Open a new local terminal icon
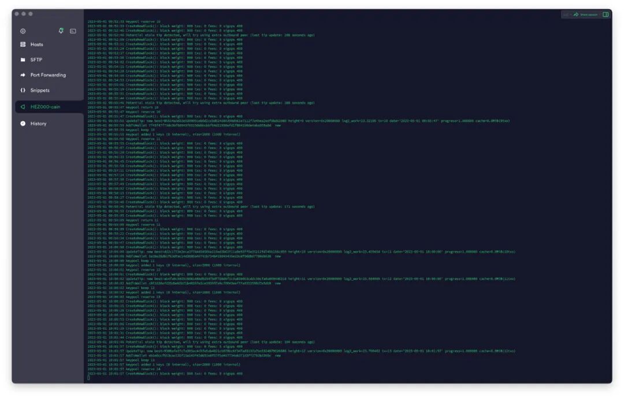 click(x=73, y=31)
